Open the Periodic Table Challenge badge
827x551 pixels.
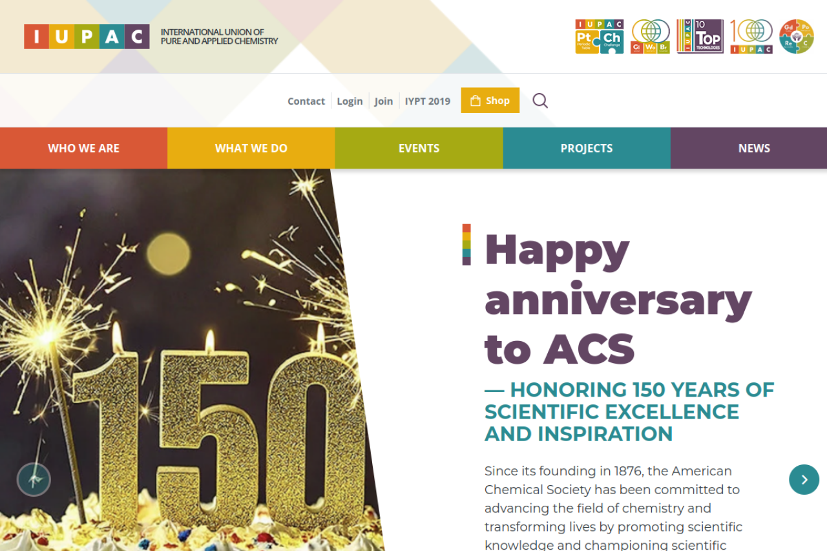click(x=600, y=36)
